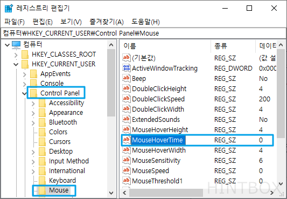Click the values pane vertical scrollbar thumb
Image resolution: width=287 pixels, height=199 pixels.
(x=281, y=93)
